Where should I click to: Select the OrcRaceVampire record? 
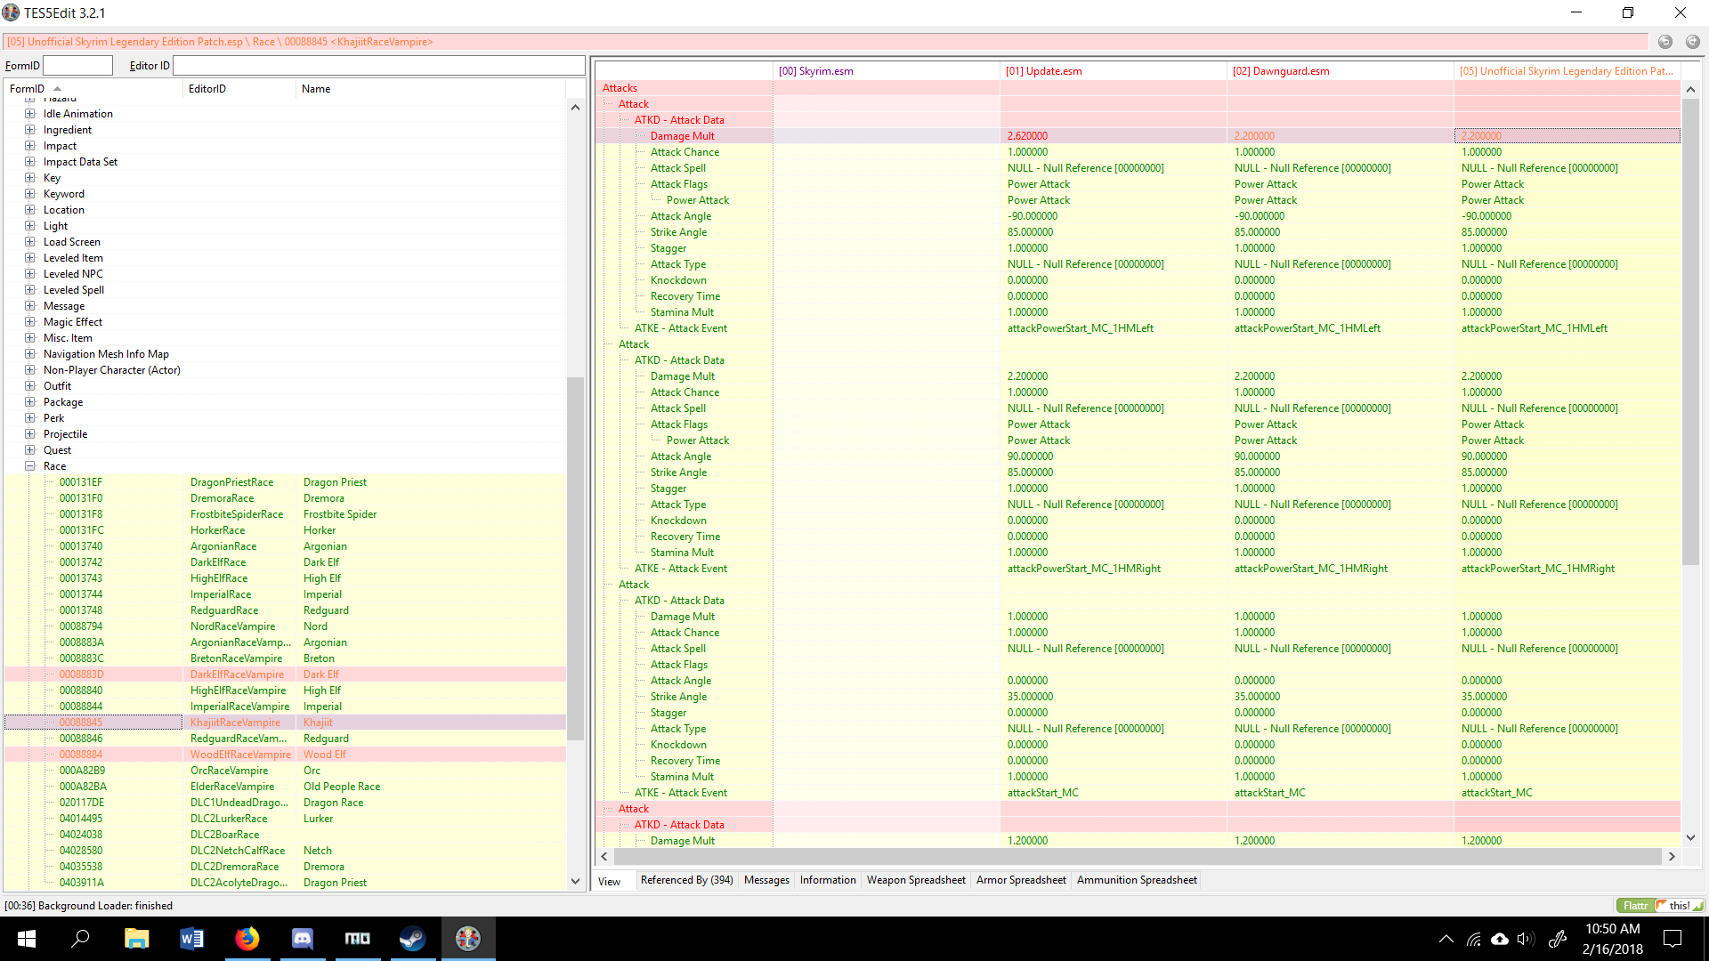285,771
